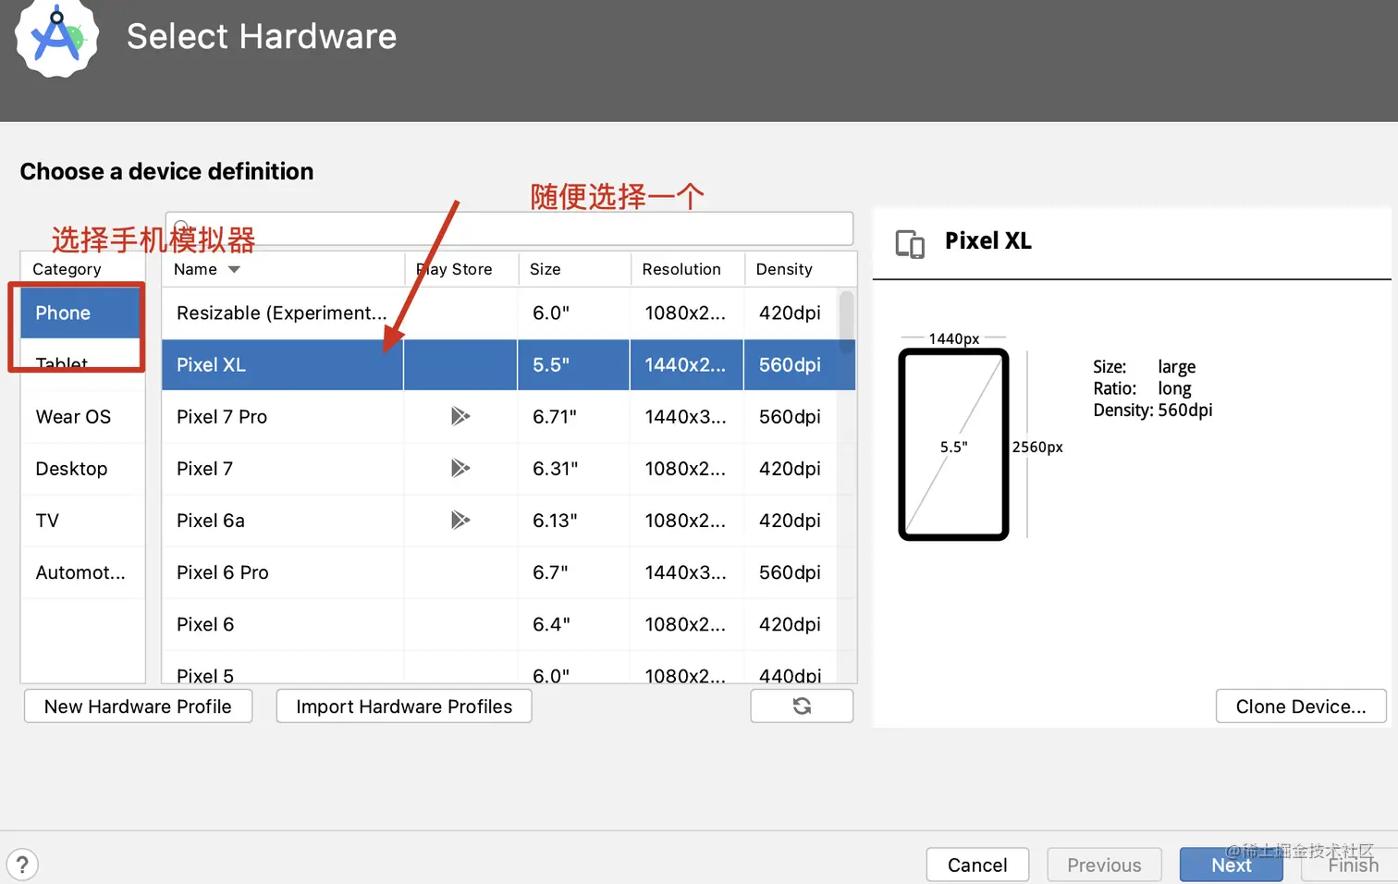This screenshot has width=1398, height=884.
Task: Click the Next button
Action: point(1231,865)
